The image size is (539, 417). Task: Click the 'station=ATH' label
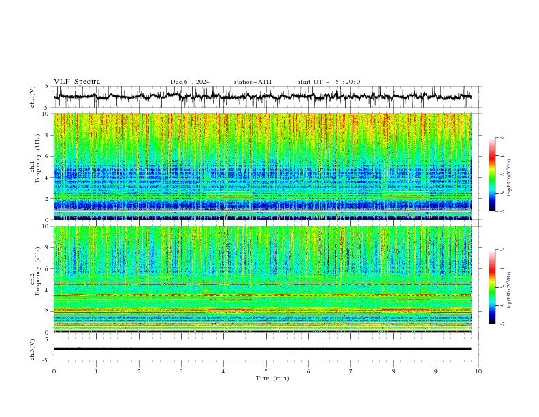tap(252, 82)
